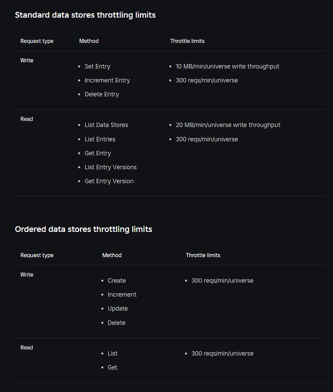Select 'Read' cell in Standard data stores table
This screenshot has width=333, height=392.
(27, 119)
